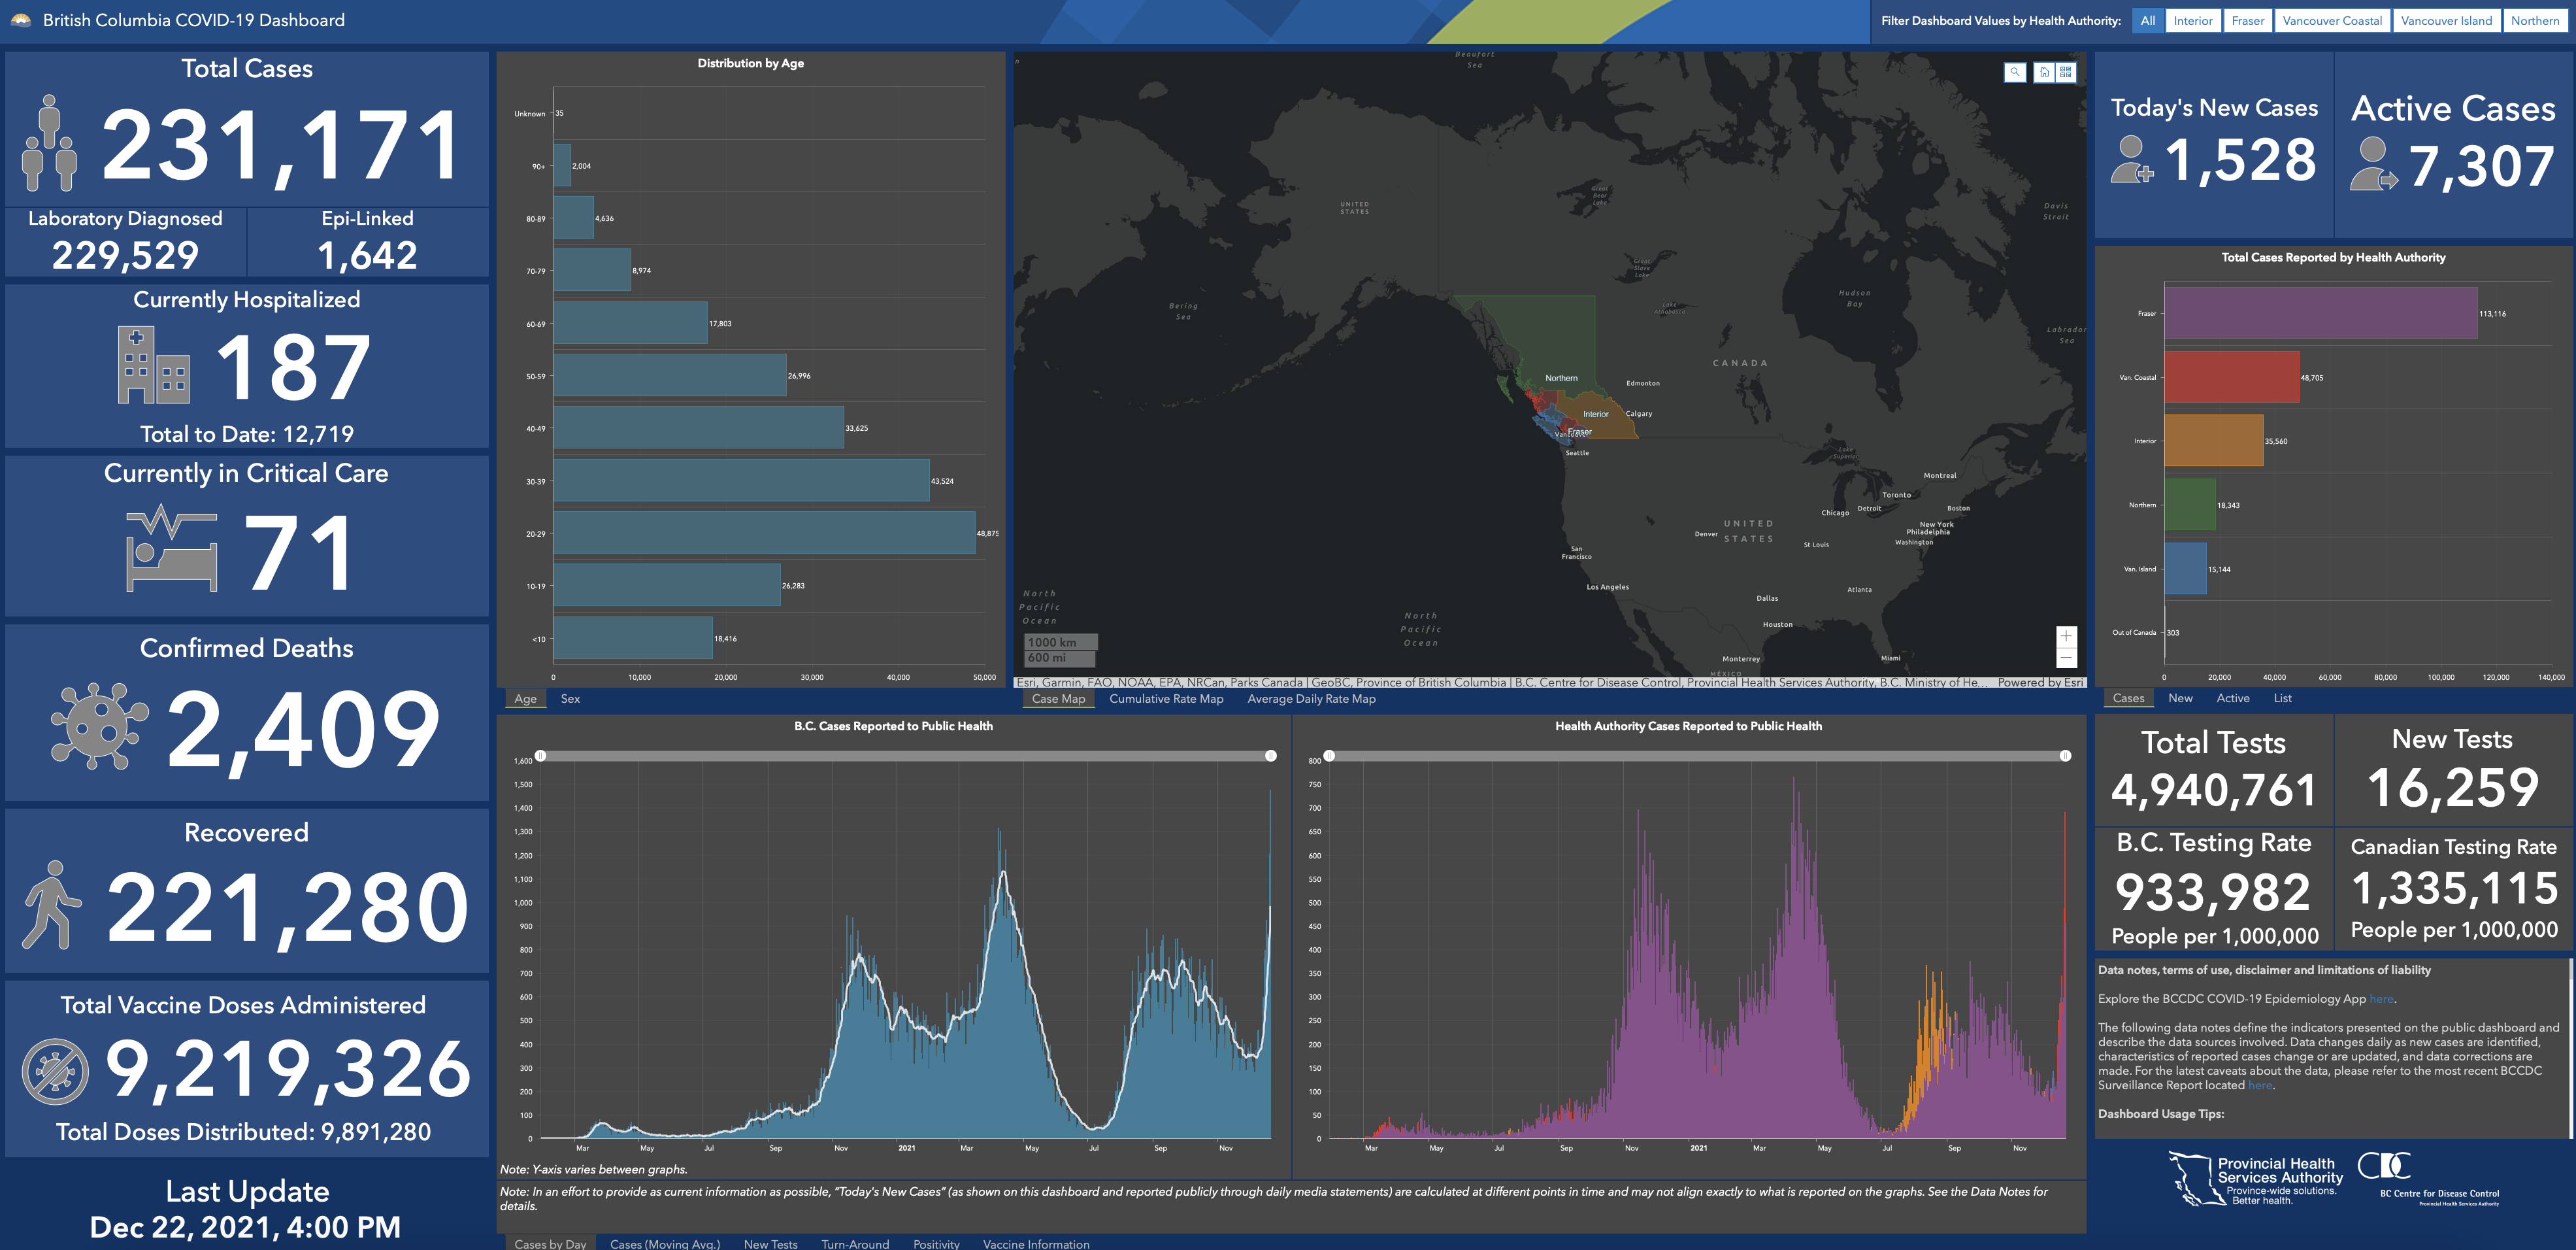Image resolution: width=2576 pixels, height=1250 pixels.
Task: Click left handle of B.C. Cases time slider
Action: click(x=540, y=756)
